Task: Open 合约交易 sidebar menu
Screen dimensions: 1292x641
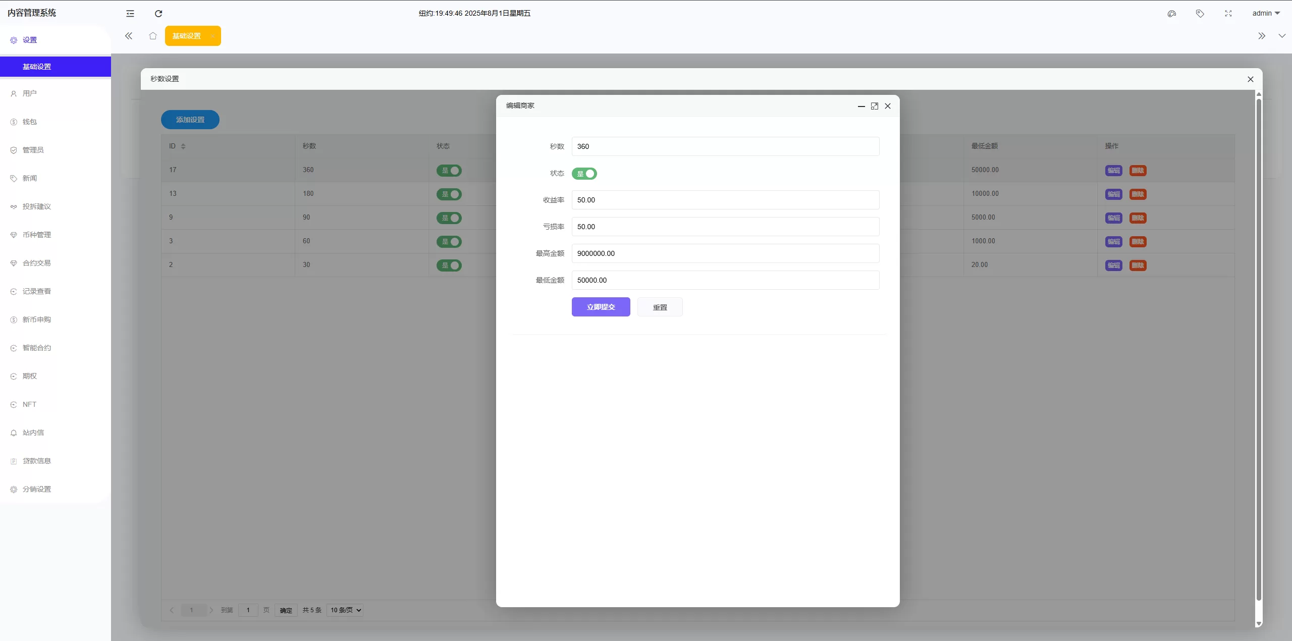Action: [x=36, y=263]
